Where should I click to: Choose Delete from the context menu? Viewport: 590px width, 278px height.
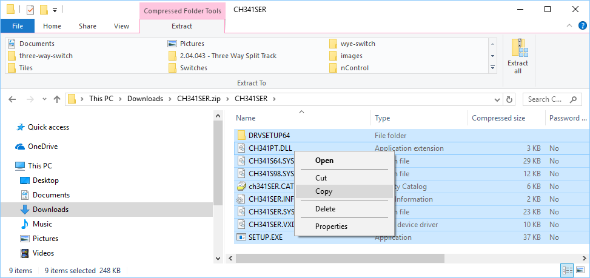(x=344, y=209)
